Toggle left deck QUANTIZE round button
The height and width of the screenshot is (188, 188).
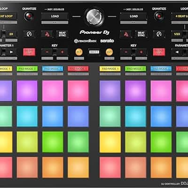[29, 16]
